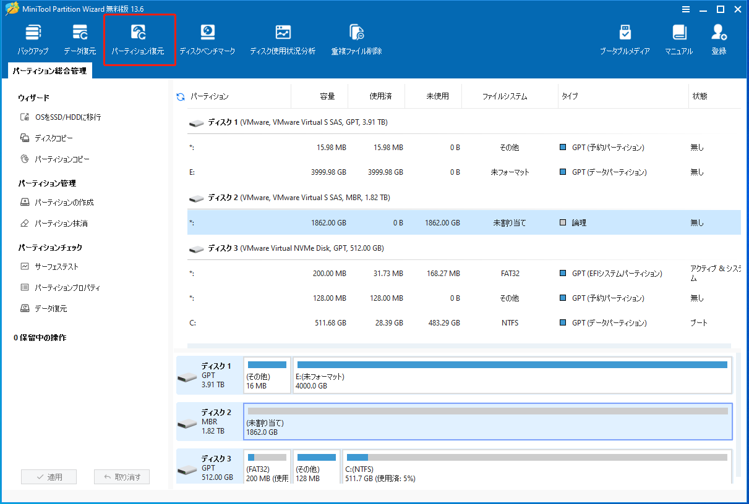Open パーティションプロパティ in the sidebar
Screen dimensions: 749x504
[x=60, y=287]
